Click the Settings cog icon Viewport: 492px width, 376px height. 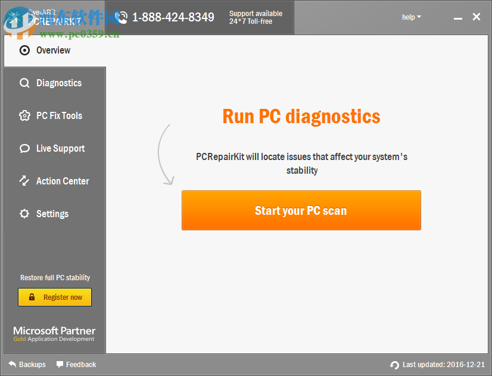24,214
